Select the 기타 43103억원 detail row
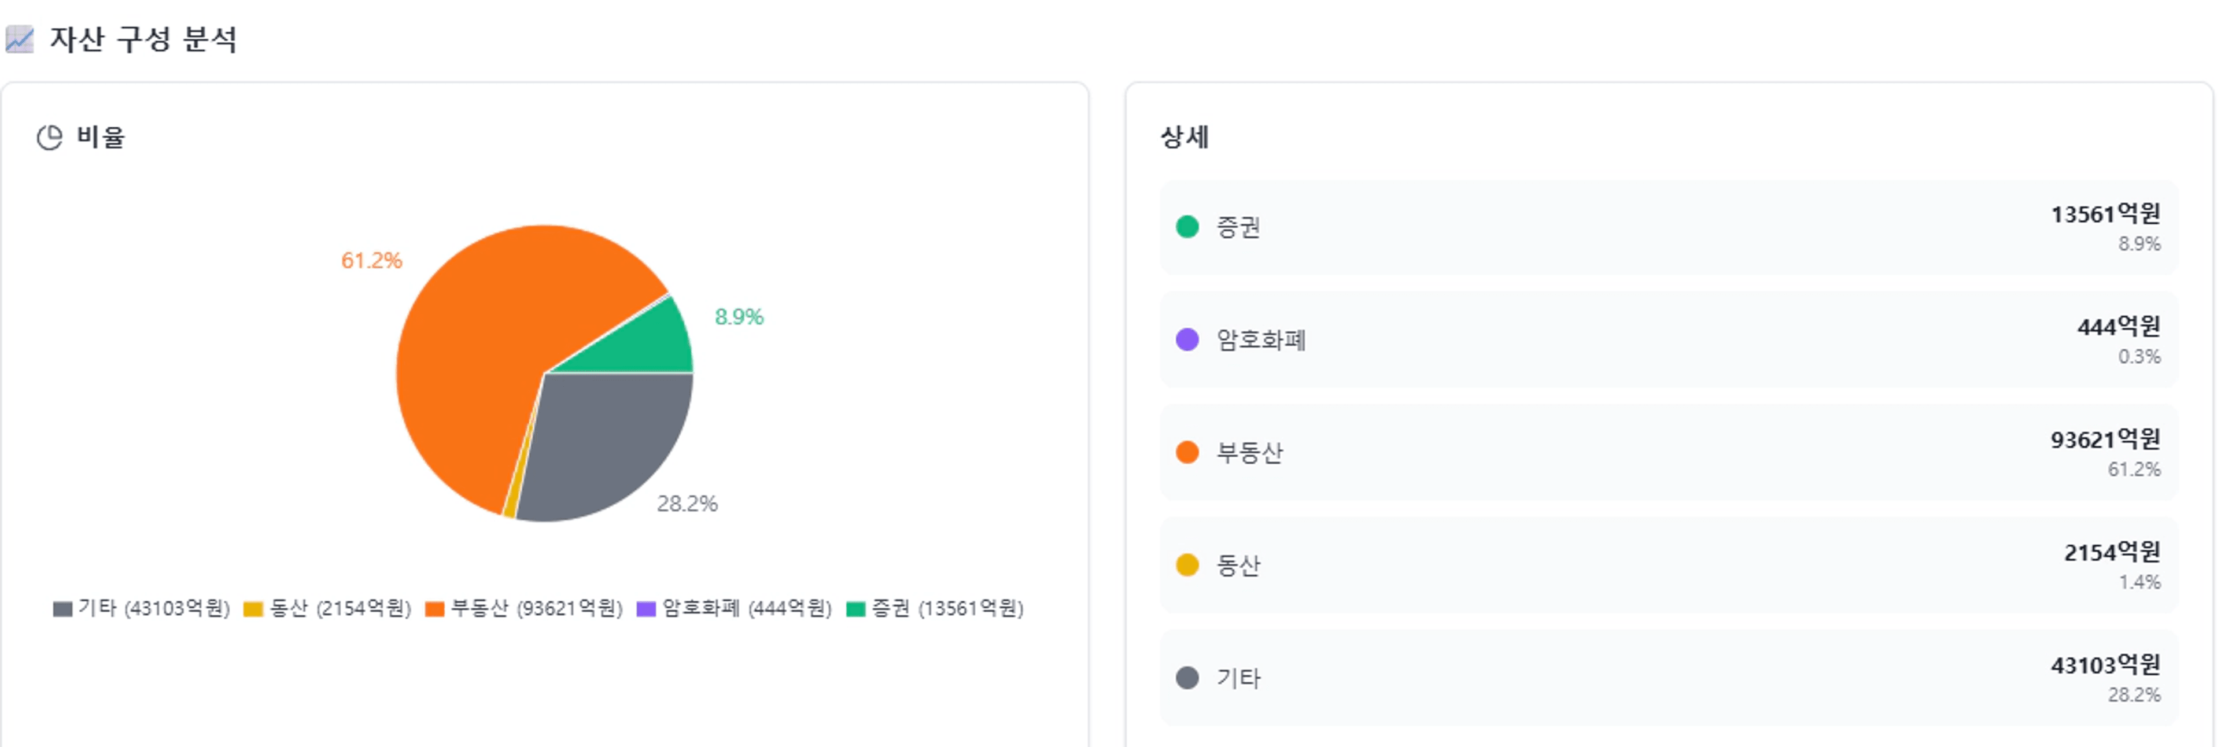 (1668, 678)
